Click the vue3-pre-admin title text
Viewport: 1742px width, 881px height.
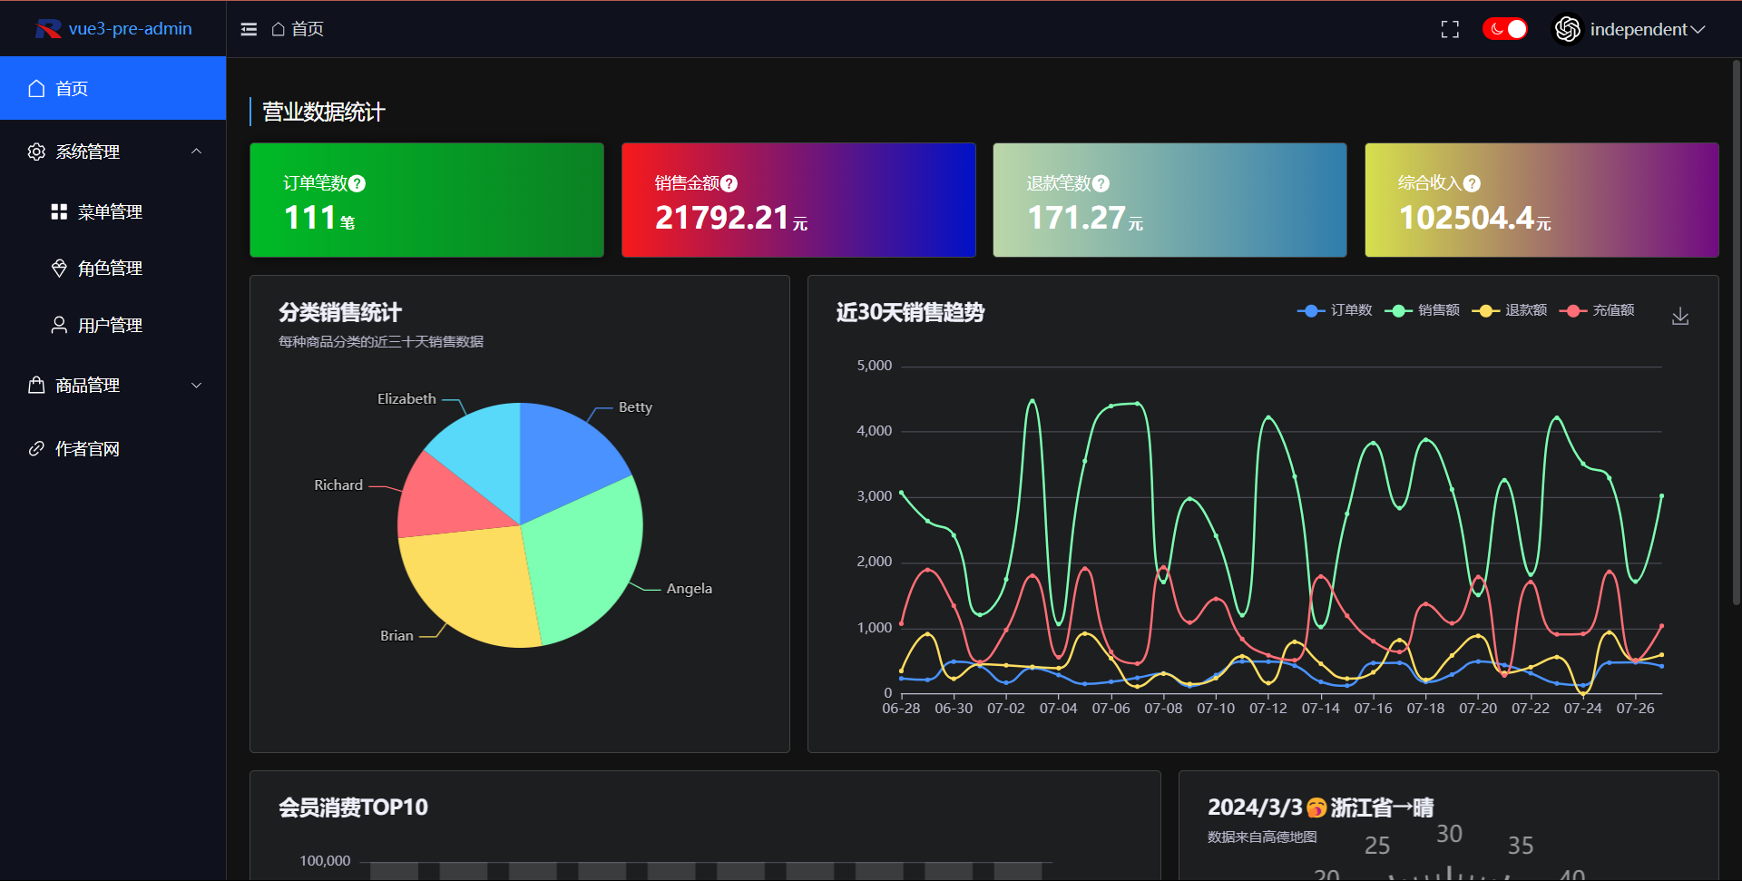130,29
